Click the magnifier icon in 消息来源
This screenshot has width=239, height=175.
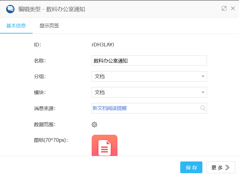click(x=203, y=108)
